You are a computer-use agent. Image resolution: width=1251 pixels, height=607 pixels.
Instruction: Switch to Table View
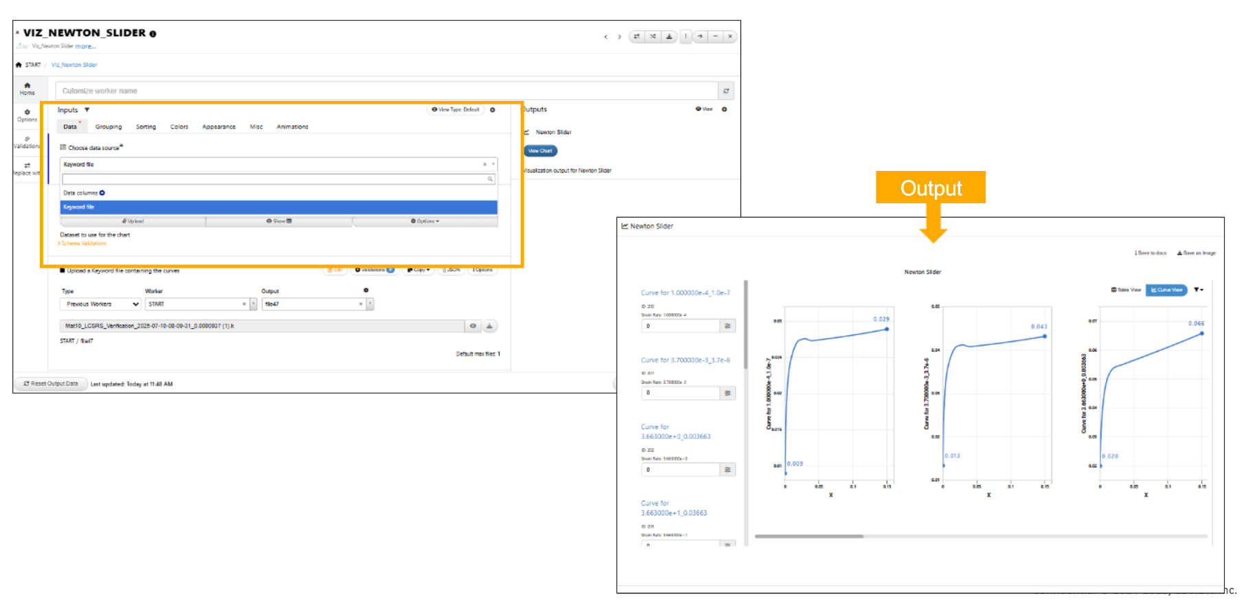point(1126,290)
